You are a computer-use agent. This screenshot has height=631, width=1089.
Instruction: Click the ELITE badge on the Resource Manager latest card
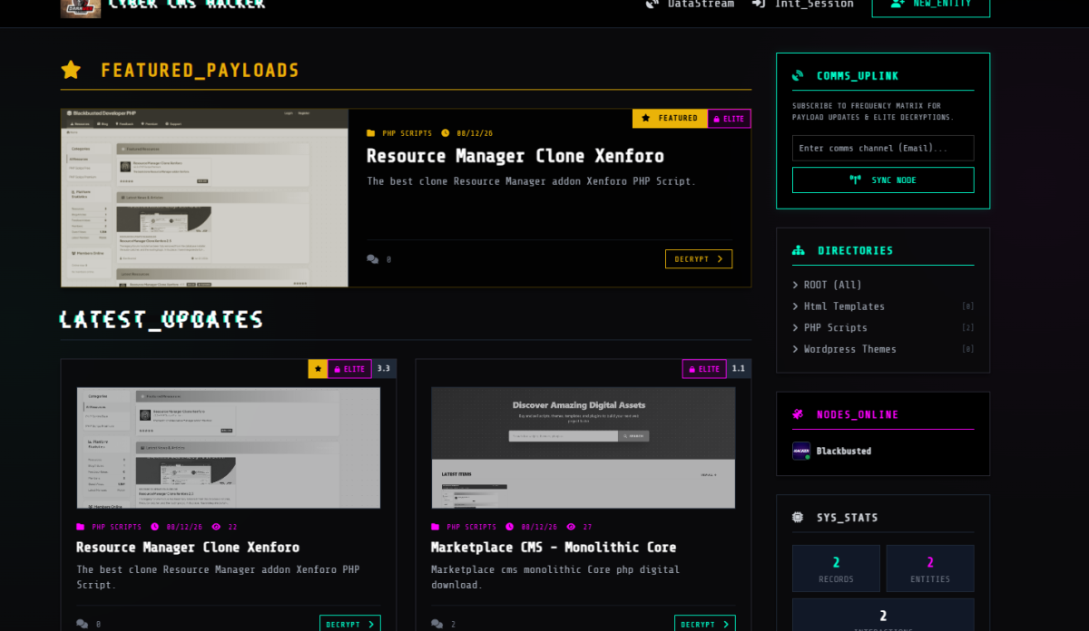coord(349,369)
